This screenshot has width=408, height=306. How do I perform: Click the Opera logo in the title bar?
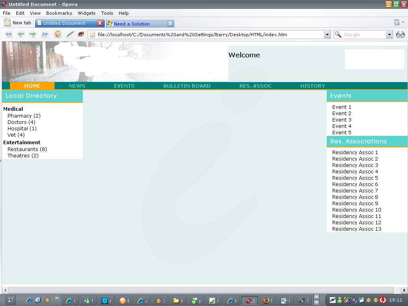[5, 4]
